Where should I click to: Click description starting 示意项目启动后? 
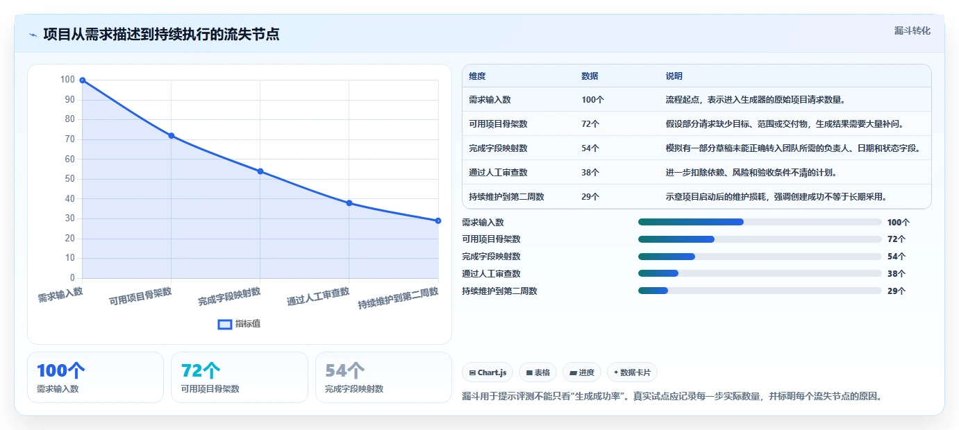(776, 197)
